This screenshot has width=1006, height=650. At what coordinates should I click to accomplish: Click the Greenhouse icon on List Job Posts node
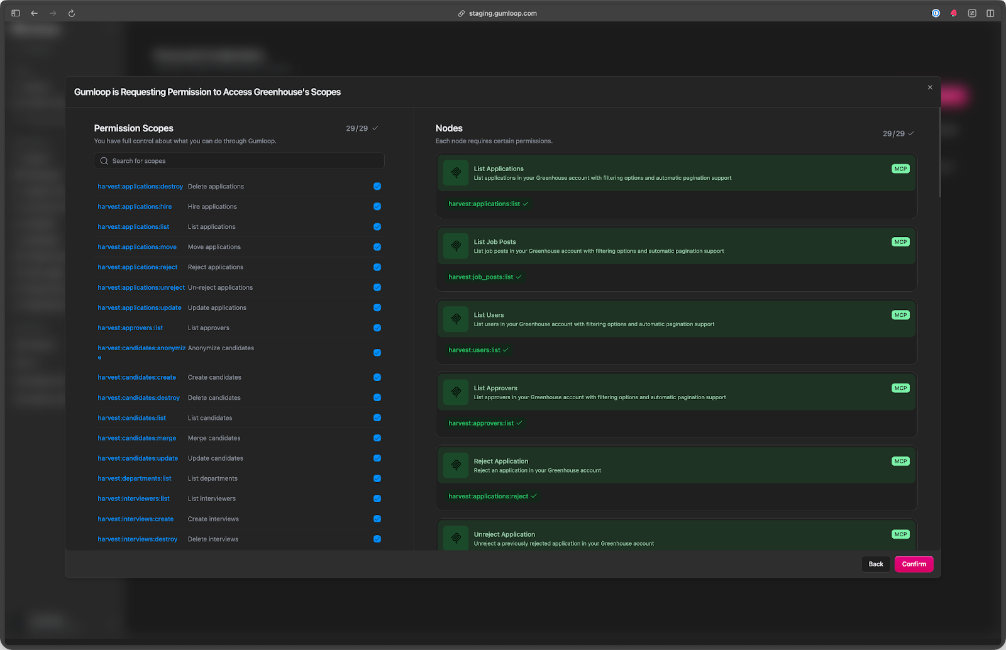[x=456, y=246]
